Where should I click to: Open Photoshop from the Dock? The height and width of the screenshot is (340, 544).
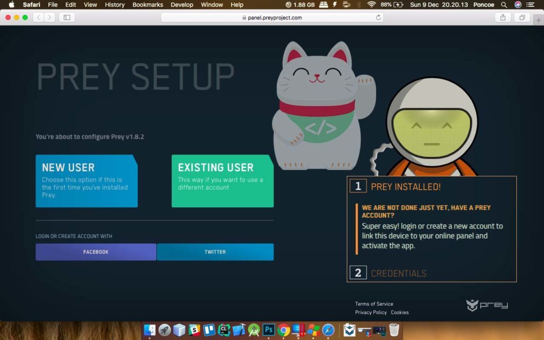point(269,330)
